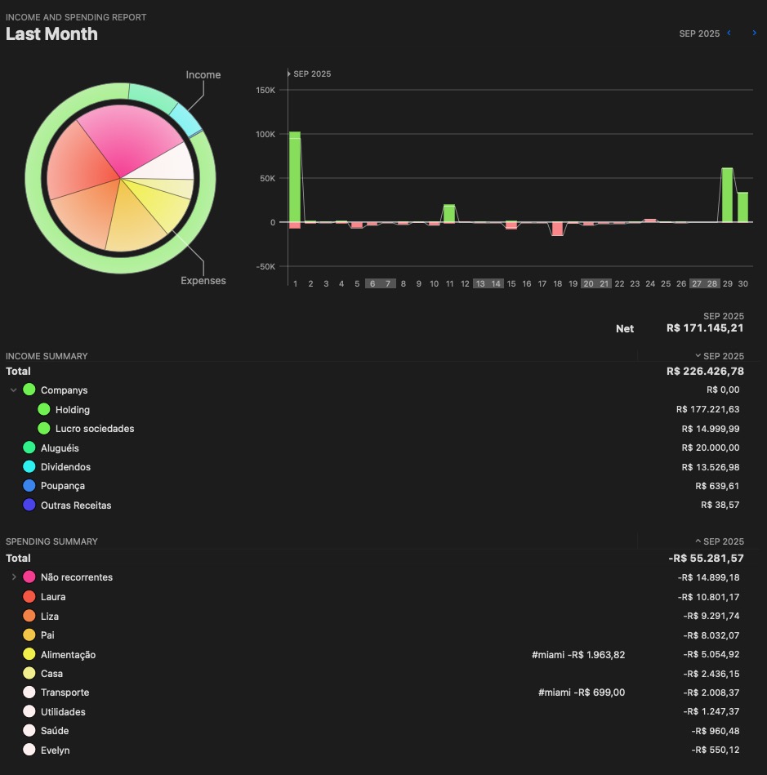Toggle sort on Income Summary SEP 2025 column
767x775 pixels.
719,356
